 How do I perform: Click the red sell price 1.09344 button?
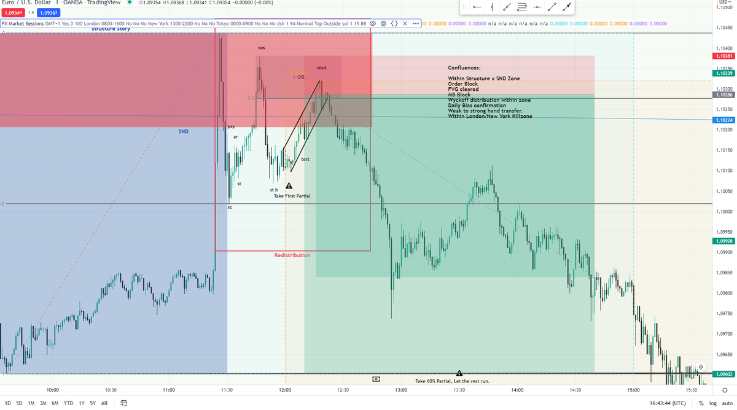14,12
